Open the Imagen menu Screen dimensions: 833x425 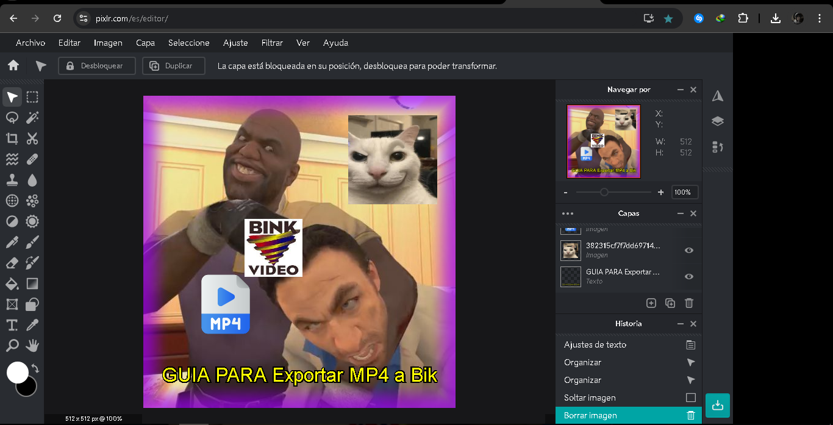pyautogui.click(x=108, y=43)
